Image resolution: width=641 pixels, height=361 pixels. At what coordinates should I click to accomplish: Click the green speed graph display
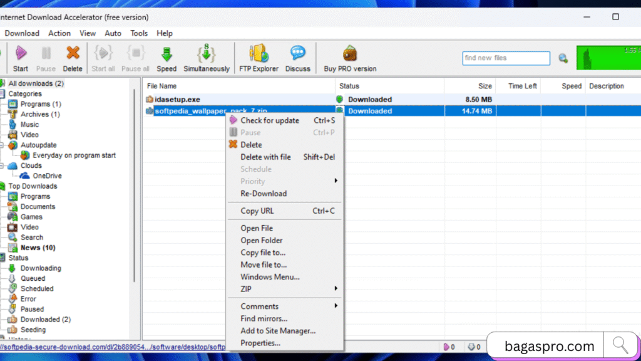pyautogui.click(x=607, y=56)
